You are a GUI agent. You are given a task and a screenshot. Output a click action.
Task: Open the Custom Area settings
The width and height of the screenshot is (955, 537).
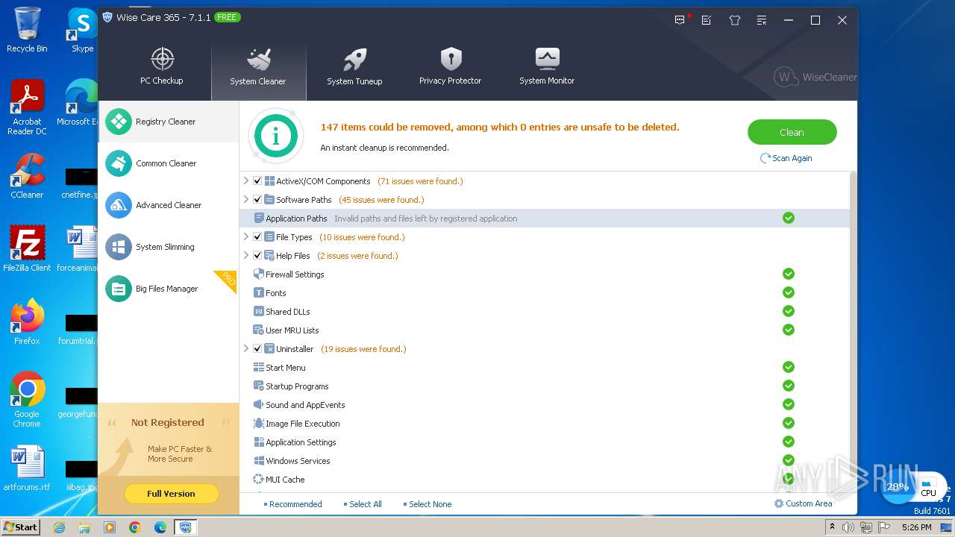coord(803,503)
